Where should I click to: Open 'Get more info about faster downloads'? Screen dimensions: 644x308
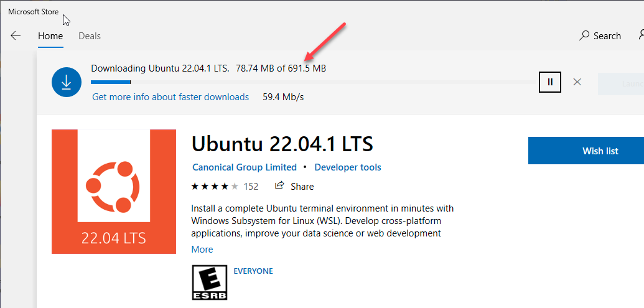pyautogui.click(x=170, y=97)
